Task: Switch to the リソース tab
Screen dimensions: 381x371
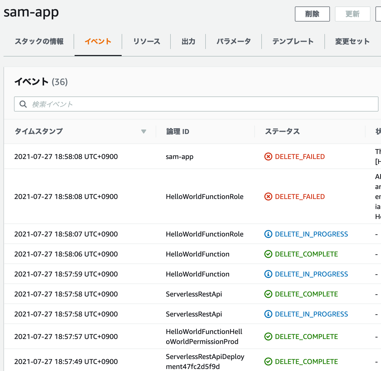Action: coord(147,41)
